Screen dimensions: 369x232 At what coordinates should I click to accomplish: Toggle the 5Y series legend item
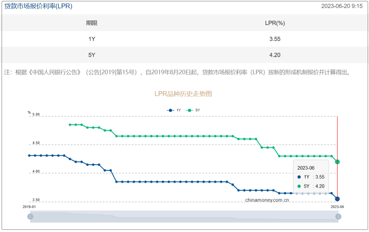[x=193, y=110]
